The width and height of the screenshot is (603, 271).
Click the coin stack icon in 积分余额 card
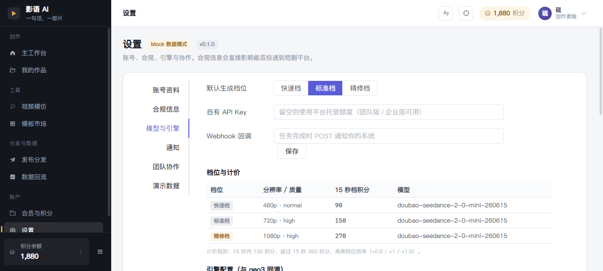(12, 252)
